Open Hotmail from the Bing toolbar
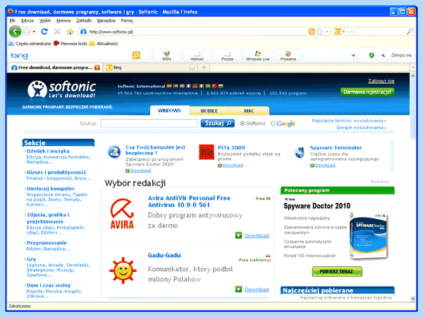 (197, 56)
